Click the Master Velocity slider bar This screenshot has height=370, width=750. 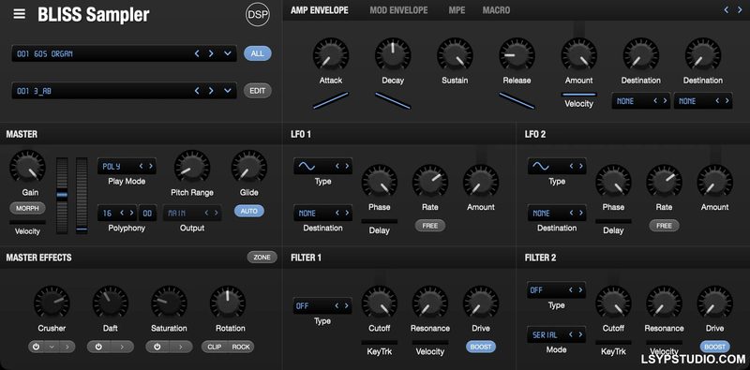[28, 222]
